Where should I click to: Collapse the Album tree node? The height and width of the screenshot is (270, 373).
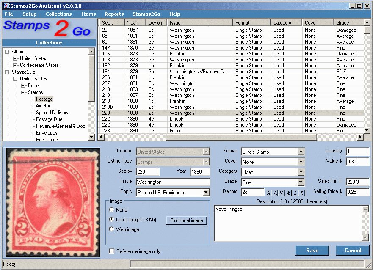point(7,52)
